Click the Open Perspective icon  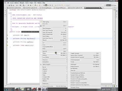[x=105, y=5]
